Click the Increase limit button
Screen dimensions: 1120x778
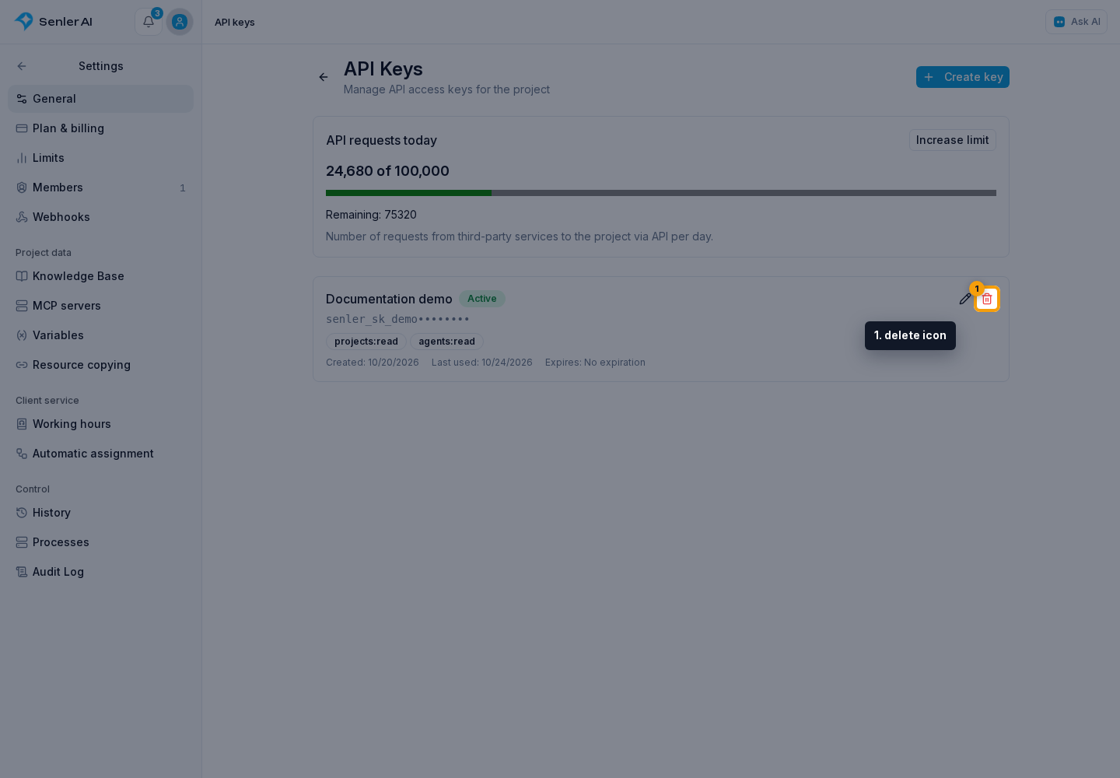tap(953, 140)
